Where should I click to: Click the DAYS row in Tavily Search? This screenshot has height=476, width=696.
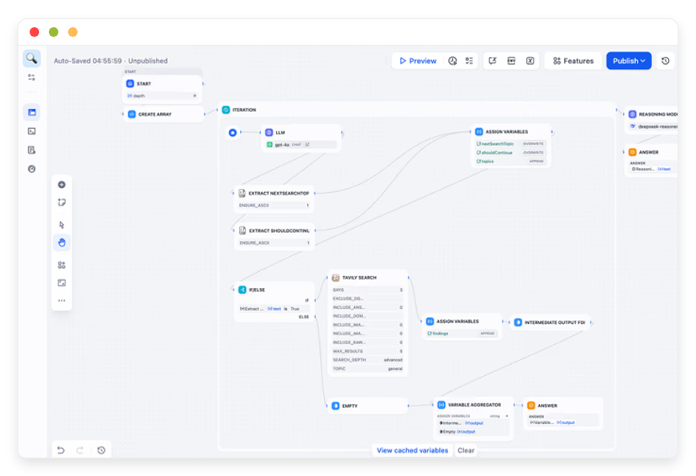coord(367,290)
